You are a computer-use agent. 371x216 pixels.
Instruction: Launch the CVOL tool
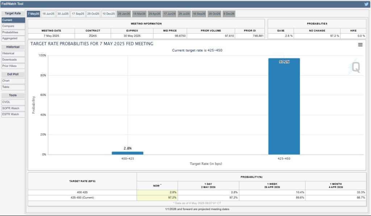pos(13,102)
